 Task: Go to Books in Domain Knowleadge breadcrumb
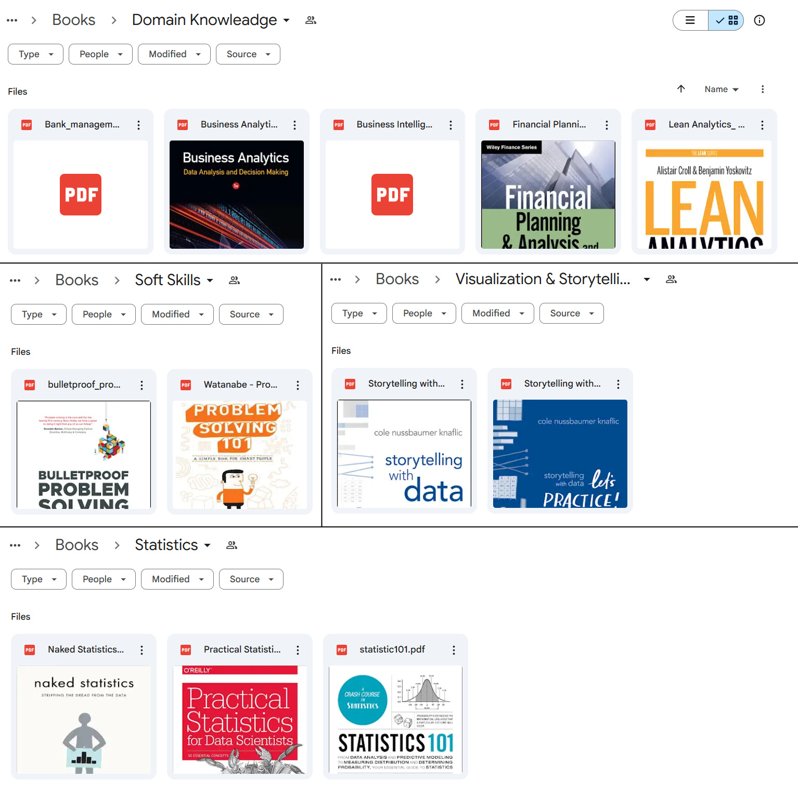pyautogui.click(x=74, y=20)
